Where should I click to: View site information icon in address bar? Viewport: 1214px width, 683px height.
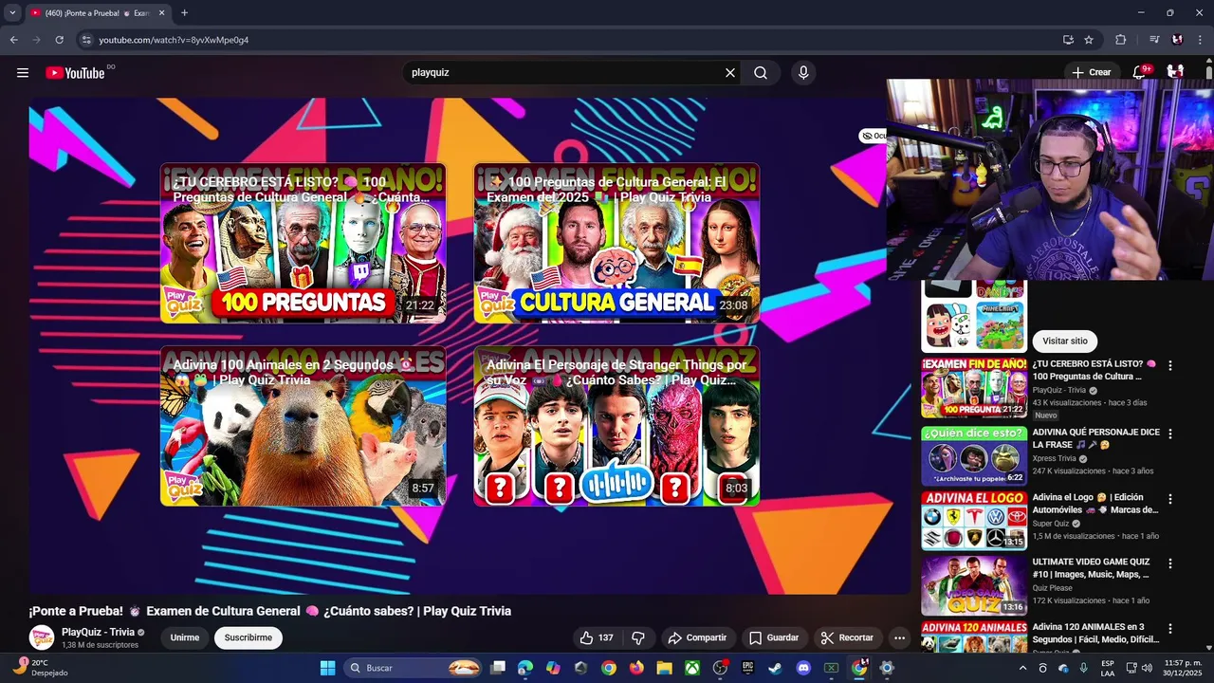coord(86,40)
